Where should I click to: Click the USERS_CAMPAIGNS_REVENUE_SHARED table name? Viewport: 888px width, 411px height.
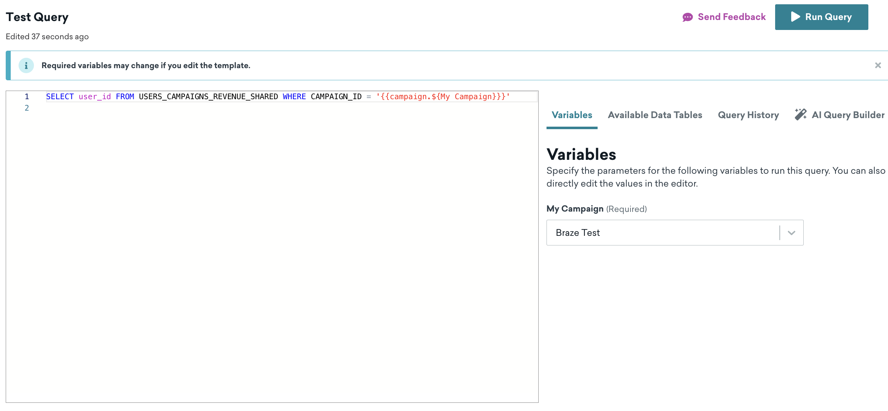[x=208, y=97]
